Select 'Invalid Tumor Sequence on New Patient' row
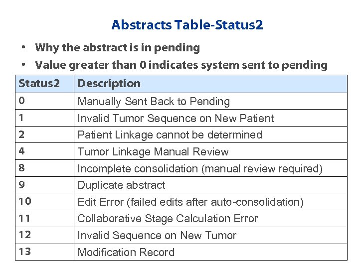This screenshot has width=359, height=269. tap(176, 119)
